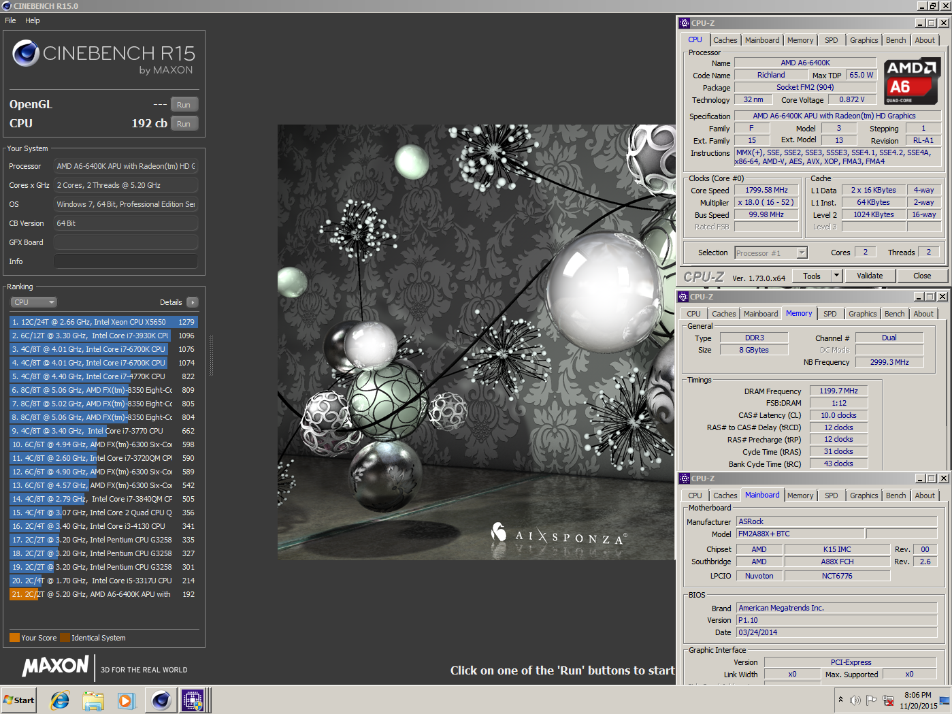Select the i7-4770K 4.40 GHz ranking row

click(x=103, y=376)
